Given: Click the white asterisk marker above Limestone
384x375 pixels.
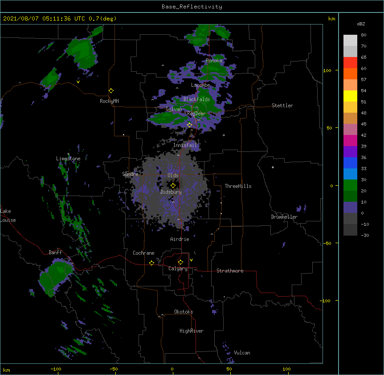Looking at the screenshot, I should click(x=69, y=154).
